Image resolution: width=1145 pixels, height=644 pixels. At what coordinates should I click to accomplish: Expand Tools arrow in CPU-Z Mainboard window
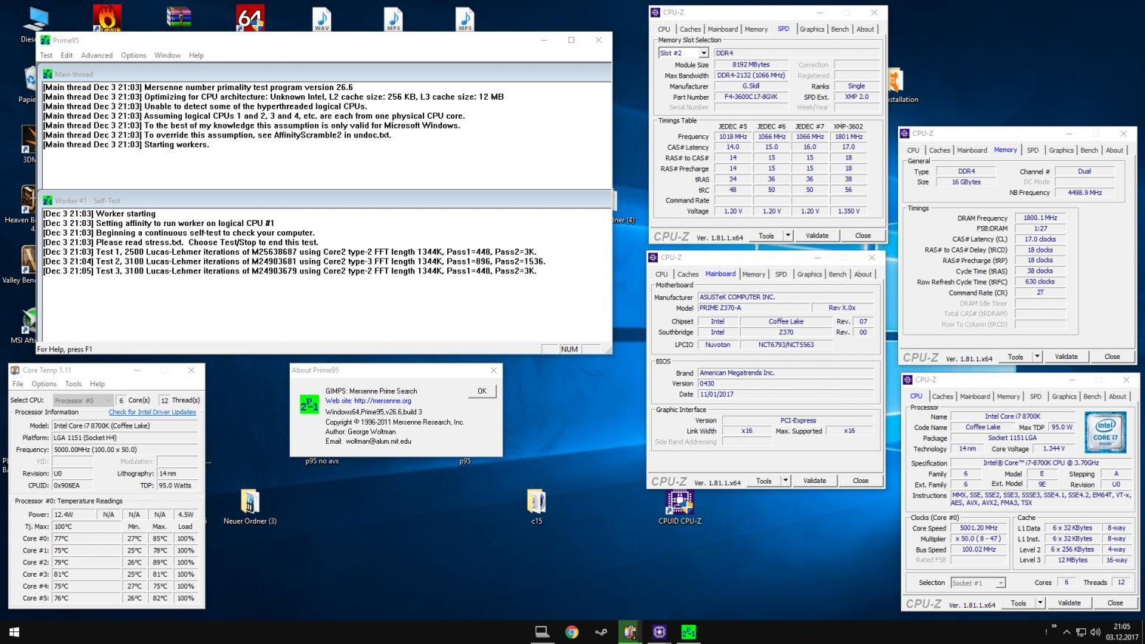pos(785,481)
